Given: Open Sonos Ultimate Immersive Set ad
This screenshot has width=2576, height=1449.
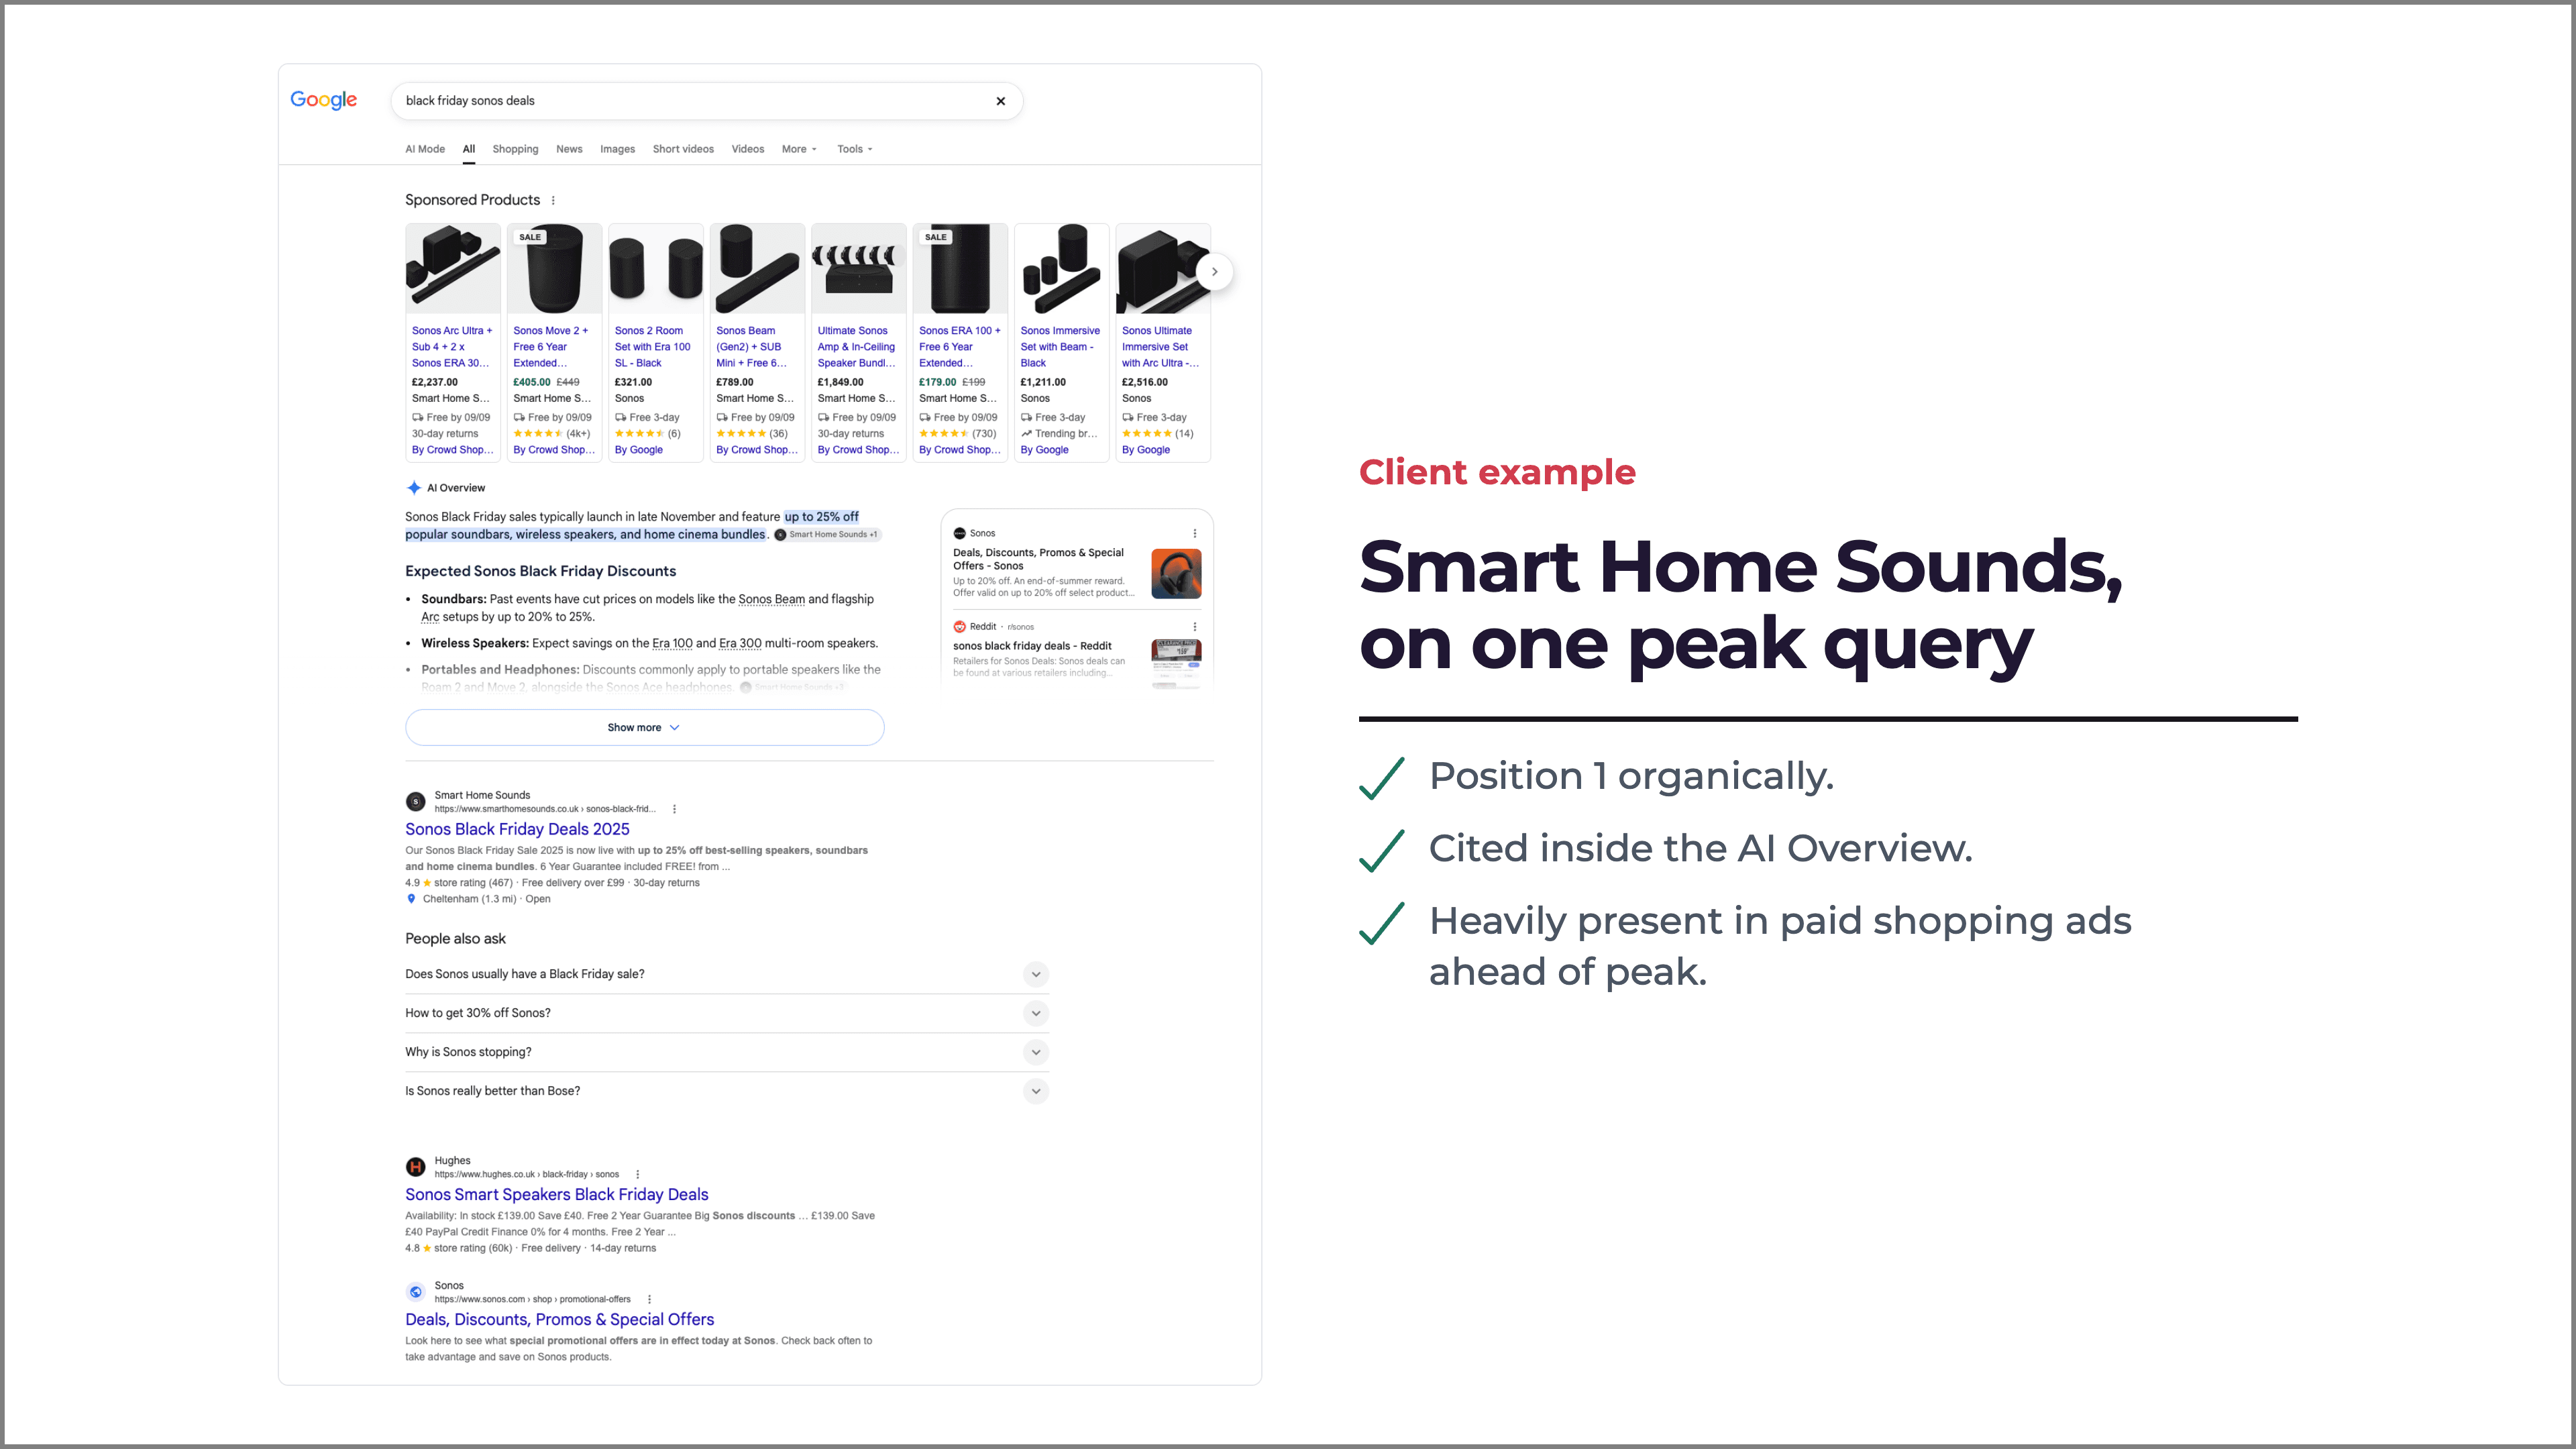Looking at the screenshot, I should coord(1160,347).
